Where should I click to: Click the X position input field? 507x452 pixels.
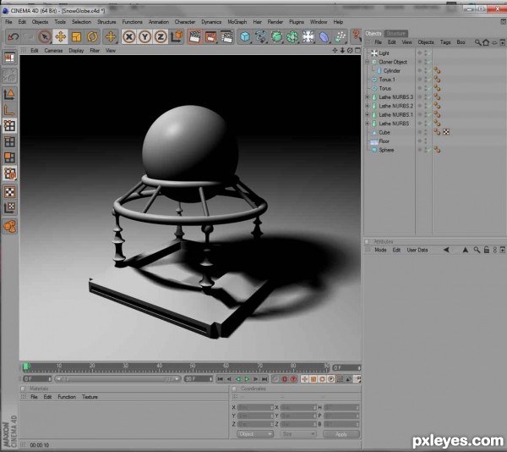click(255, 408)
